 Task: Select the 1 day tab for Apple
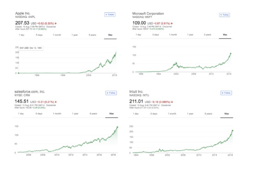click(x=21, y=35)
